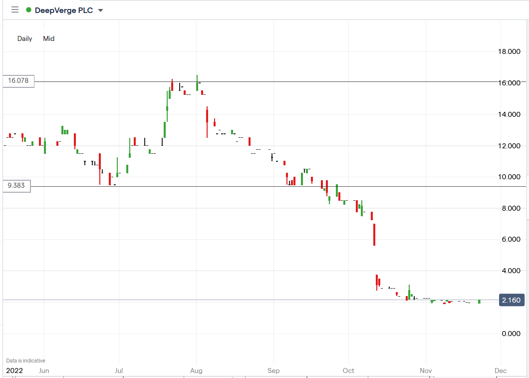
Task: Click the 10.000 price axis label
Action: 509,177
